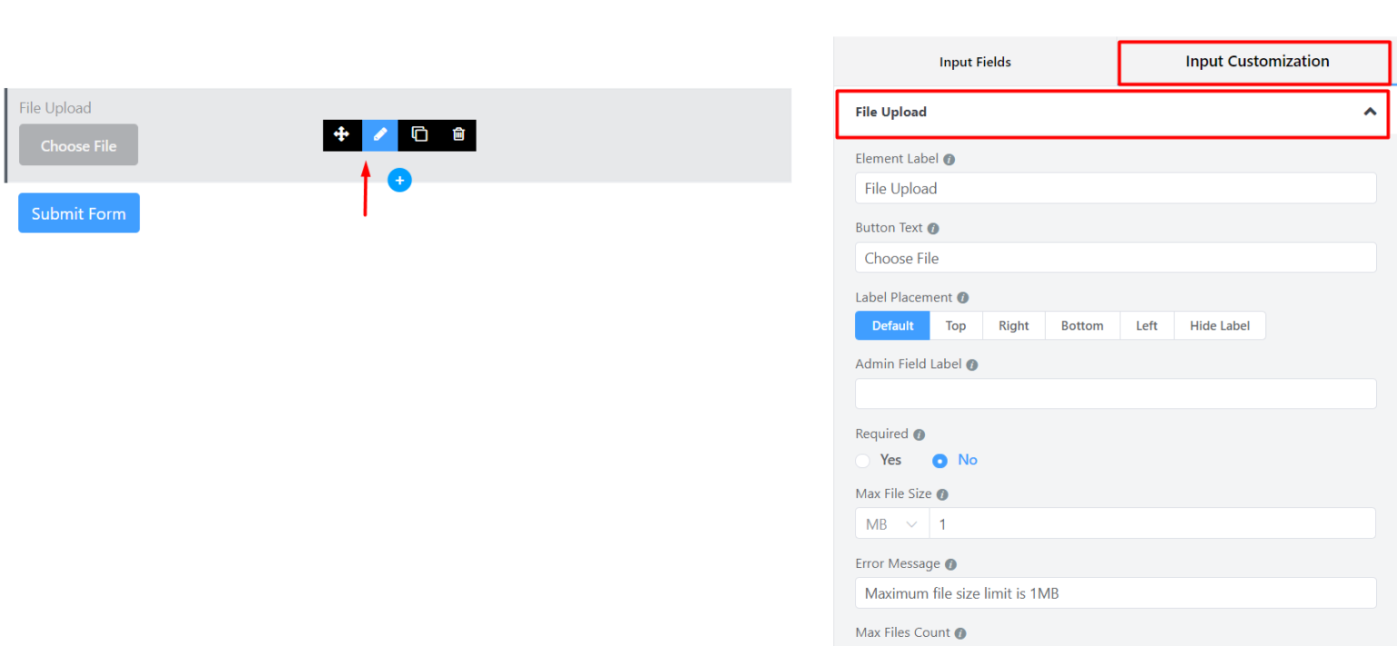Click the info icon beside Max File Size
Screen dimensions: 1397x646
click(x=941, y=493)
